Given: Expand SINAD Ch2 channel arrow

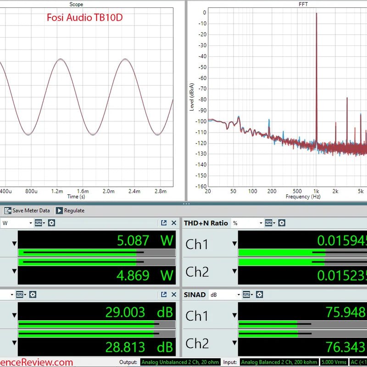Looking at the screenshot, I should point(234,343).
